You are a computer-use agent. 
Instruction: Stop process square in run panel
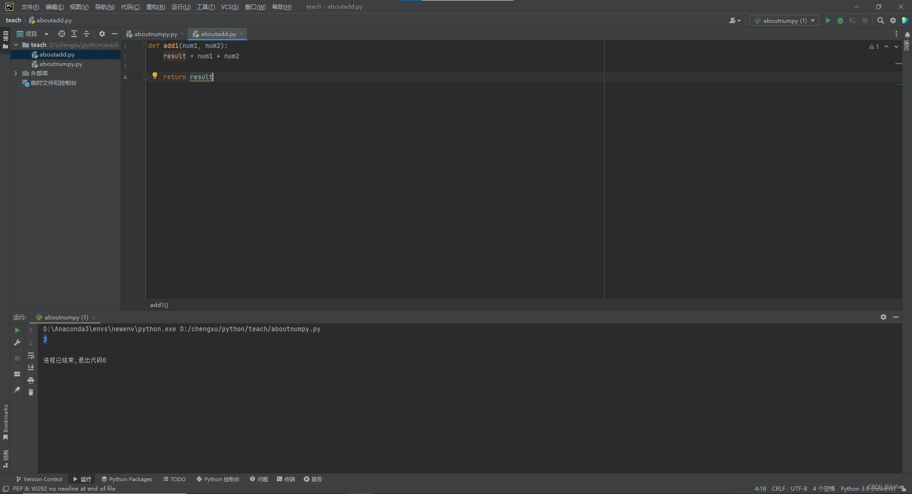(x=17, y=358)
